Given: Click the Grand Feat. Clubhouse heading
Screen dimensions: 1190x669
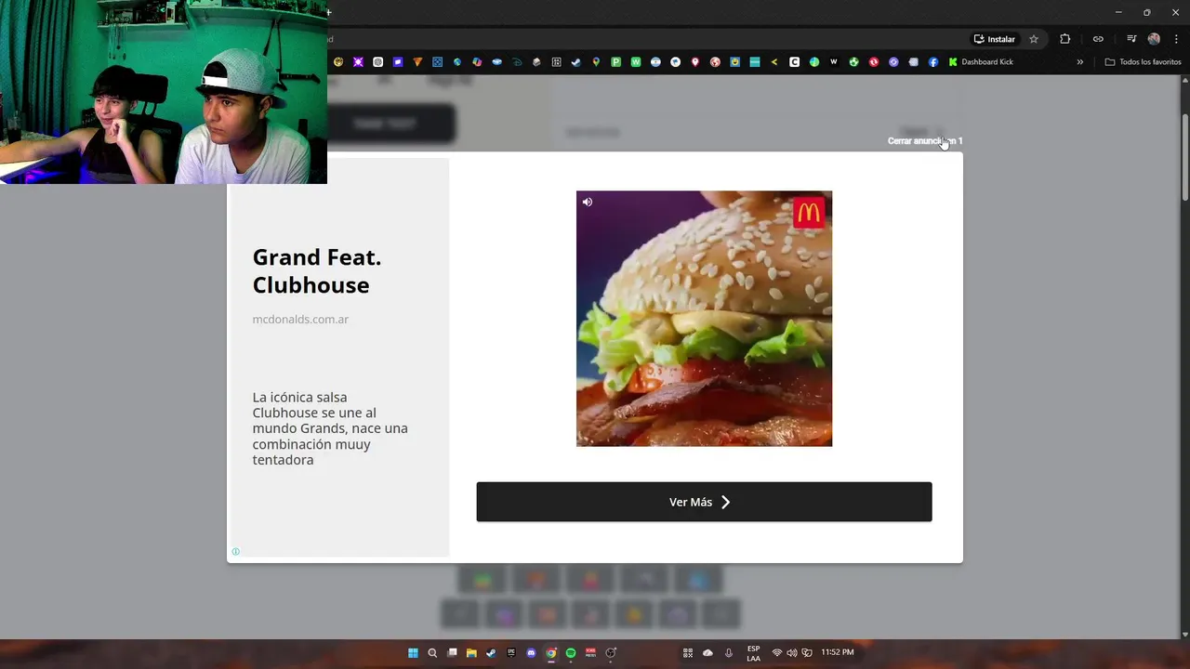Looking at the screenshot, I should coord(317,270).
